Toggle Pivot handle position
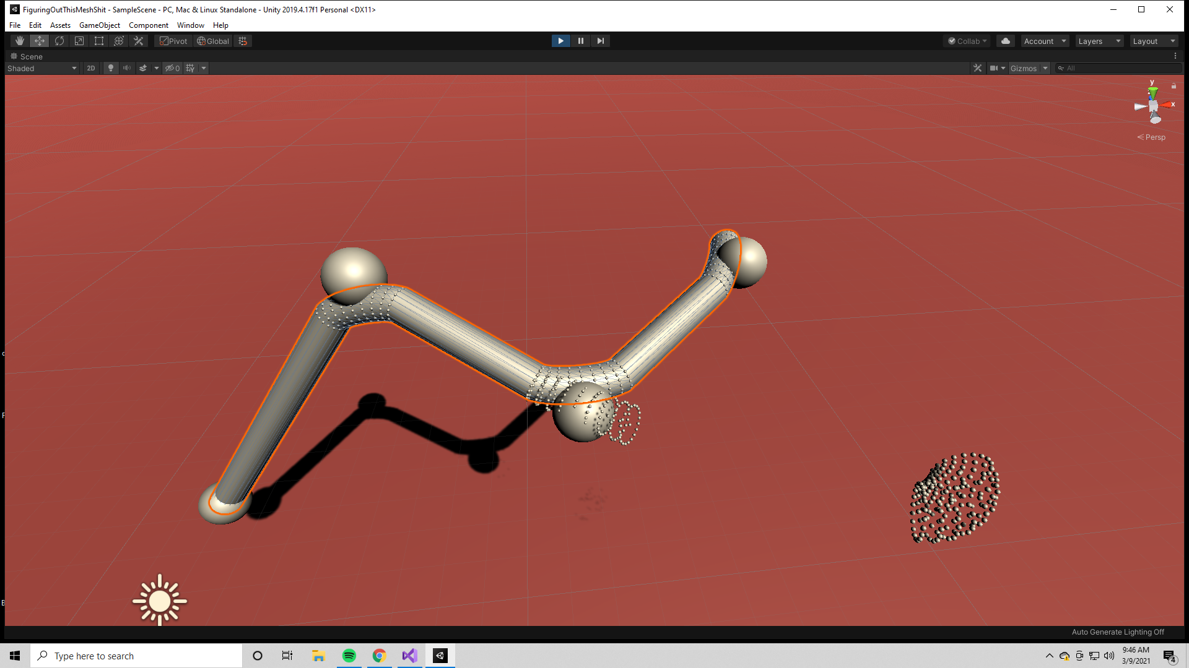 pos(173,41)
